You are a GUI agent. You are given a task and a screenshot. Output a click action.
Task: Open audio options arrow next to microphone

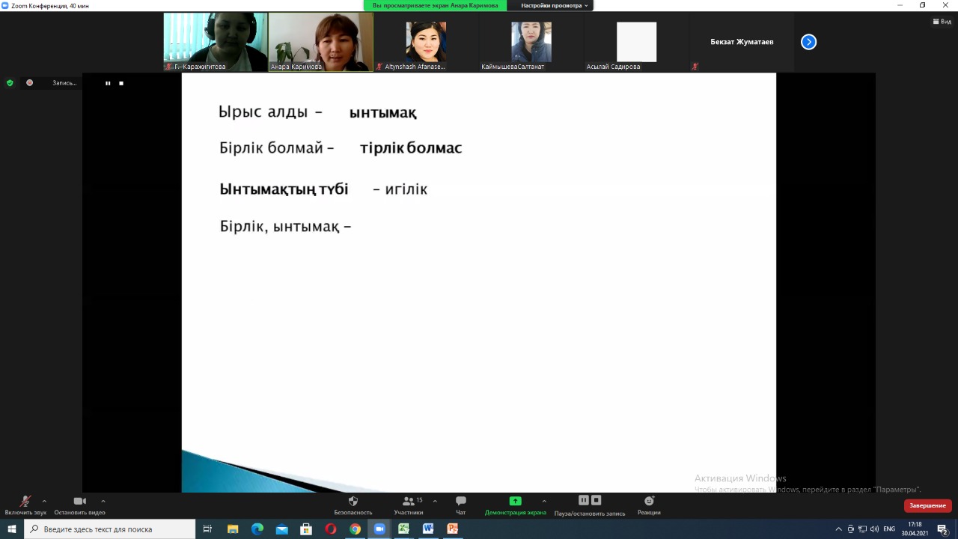point(44,502)
